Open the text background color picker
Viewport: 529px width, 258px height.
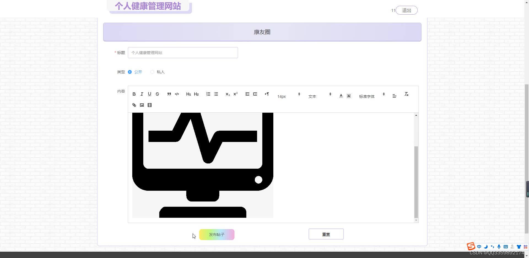coord(349,96)
